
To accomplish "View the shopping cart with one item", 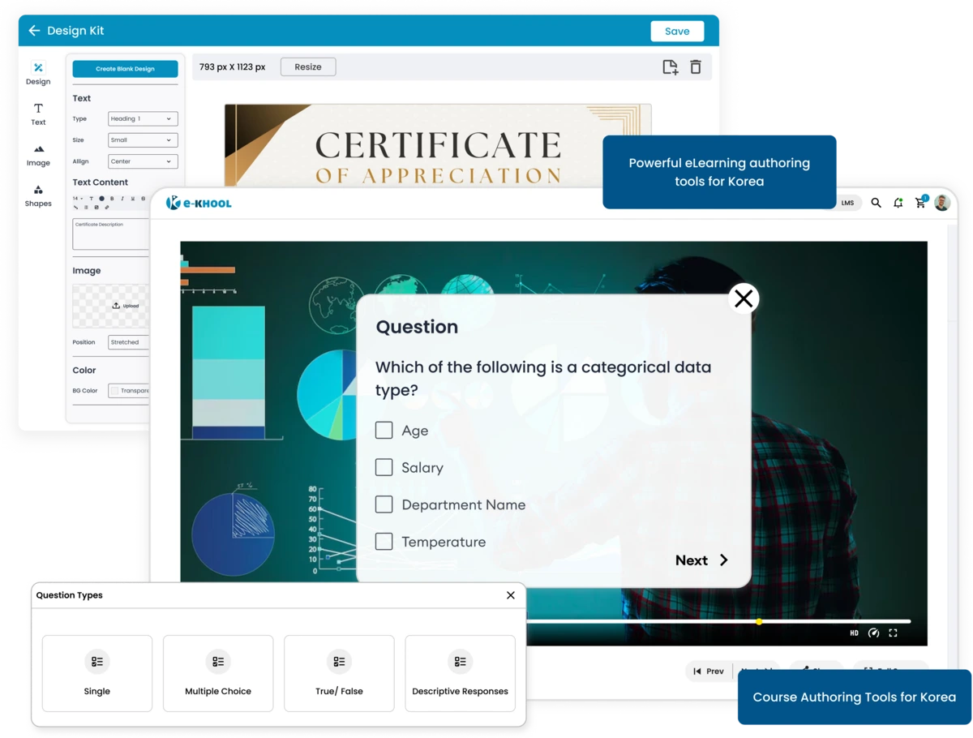I will point(919,203).
